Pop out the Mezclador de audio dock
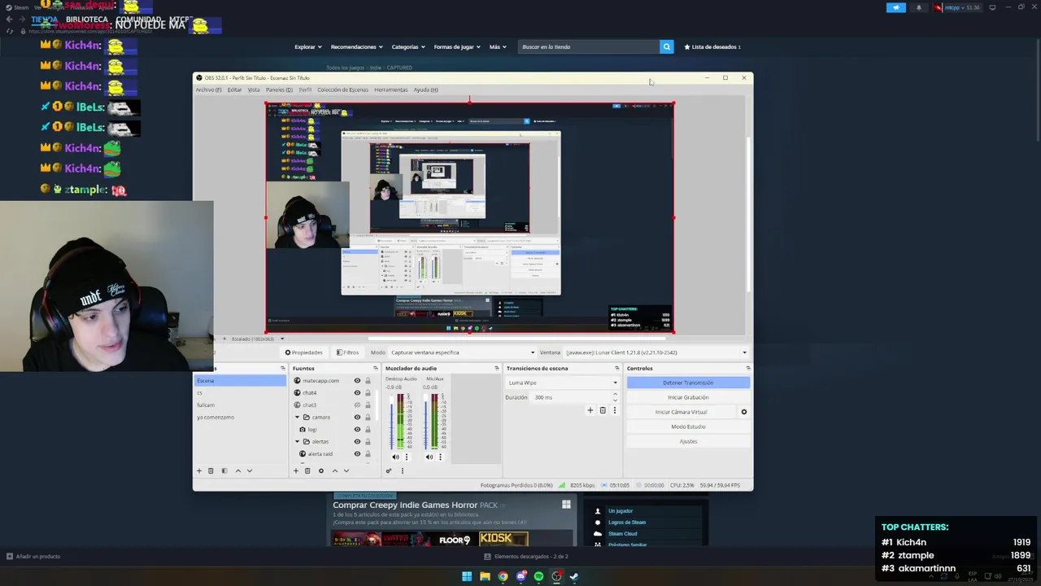Screen dimensions: 1041x586 [x=497, y=369]
